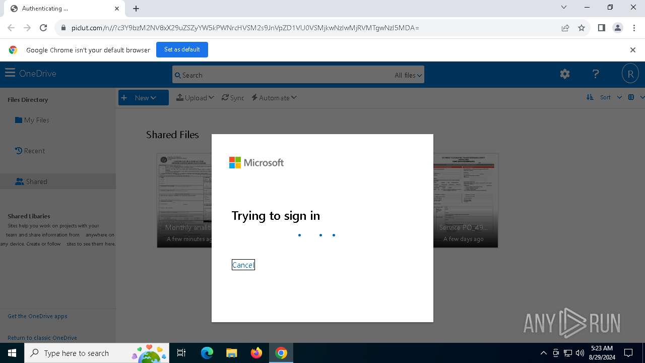Go back in the browser
The width and height of the screenshot is (645, 363).
pyautogui.click(x=11, y=28)
